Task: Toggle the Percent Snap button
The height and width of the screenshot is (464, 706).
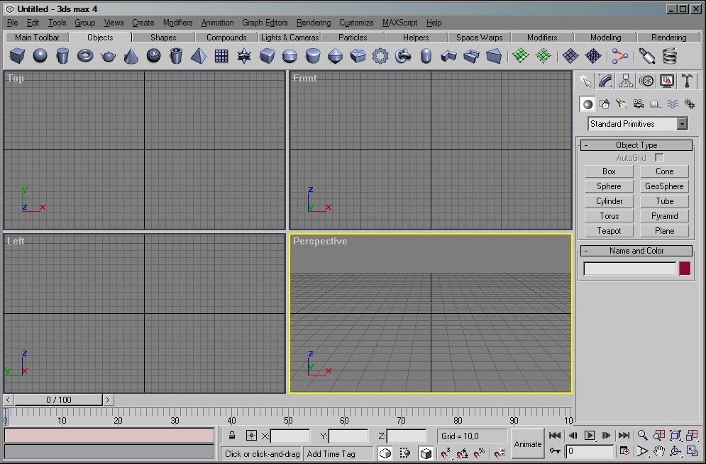Action: tap(480, 453)
